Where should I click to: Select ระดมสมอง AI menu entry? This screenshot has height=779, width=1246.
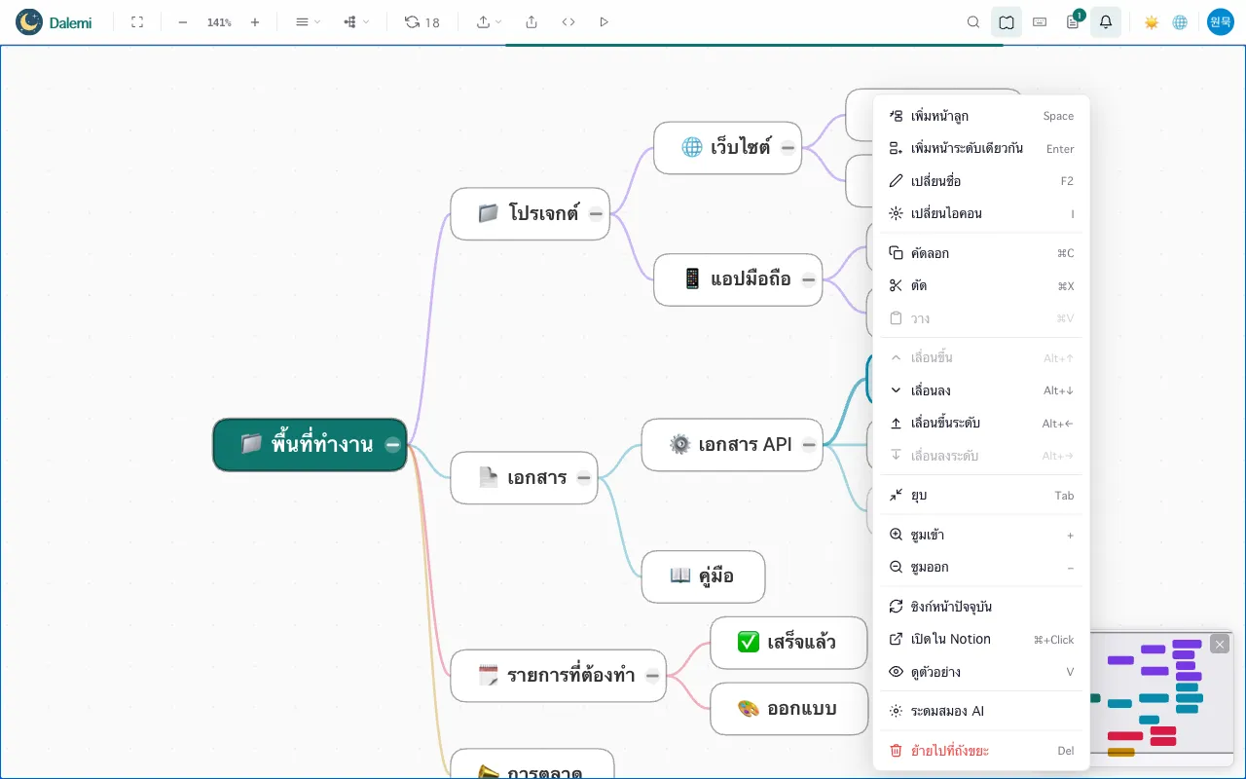click(981, 711)
